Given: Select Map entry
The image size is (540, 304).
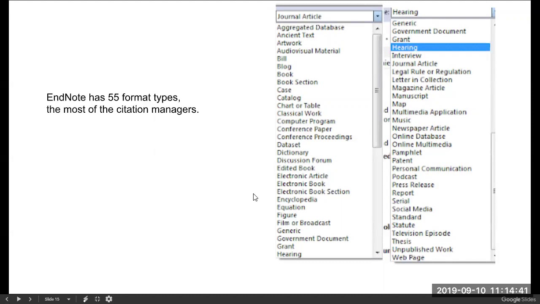Looking at the screenshot, I should pos(399,104).
